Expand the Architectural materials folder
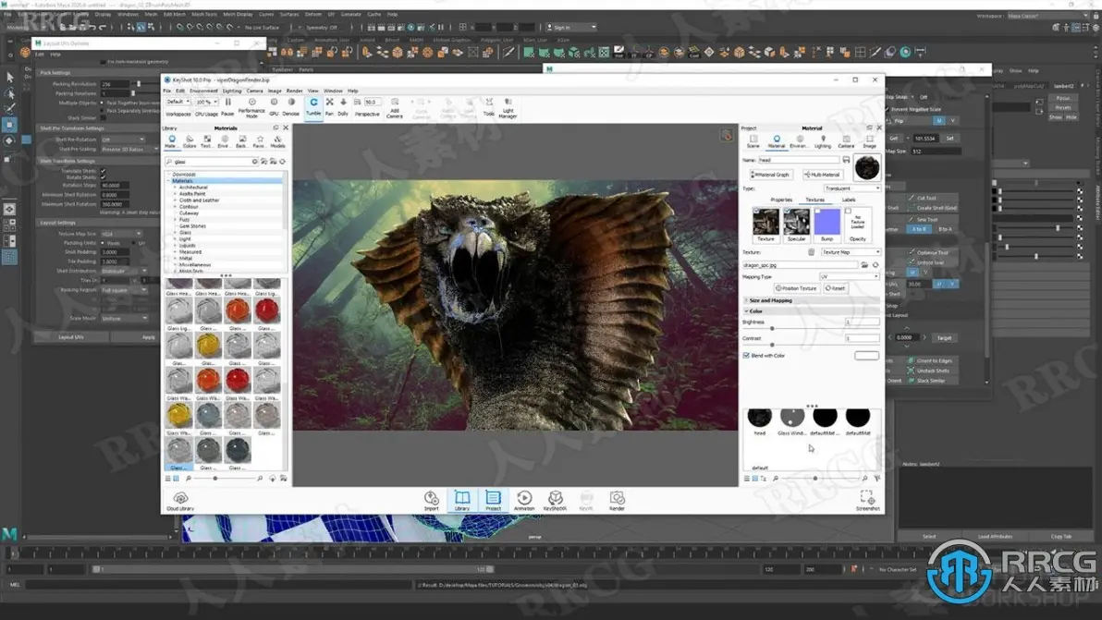Image resolution: width=1102 pixels, height=620 pixels. pyautogui.click(x=175, y=188)
